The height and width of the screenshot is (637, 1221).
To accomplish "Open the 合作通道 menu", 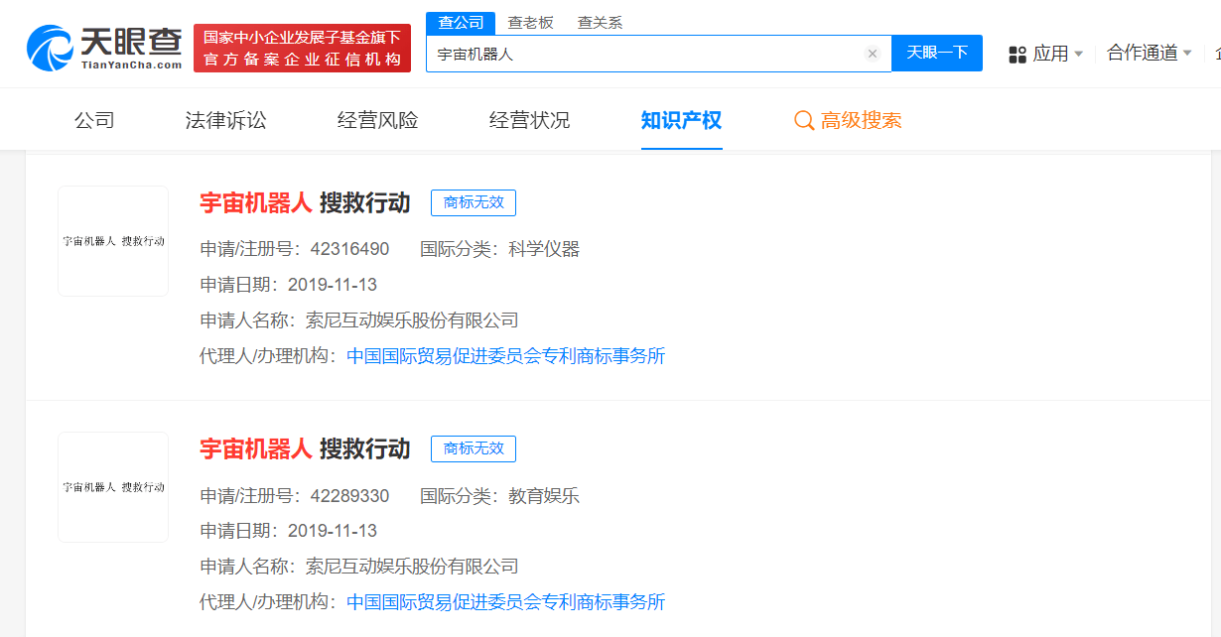I will click(1143, 53).
